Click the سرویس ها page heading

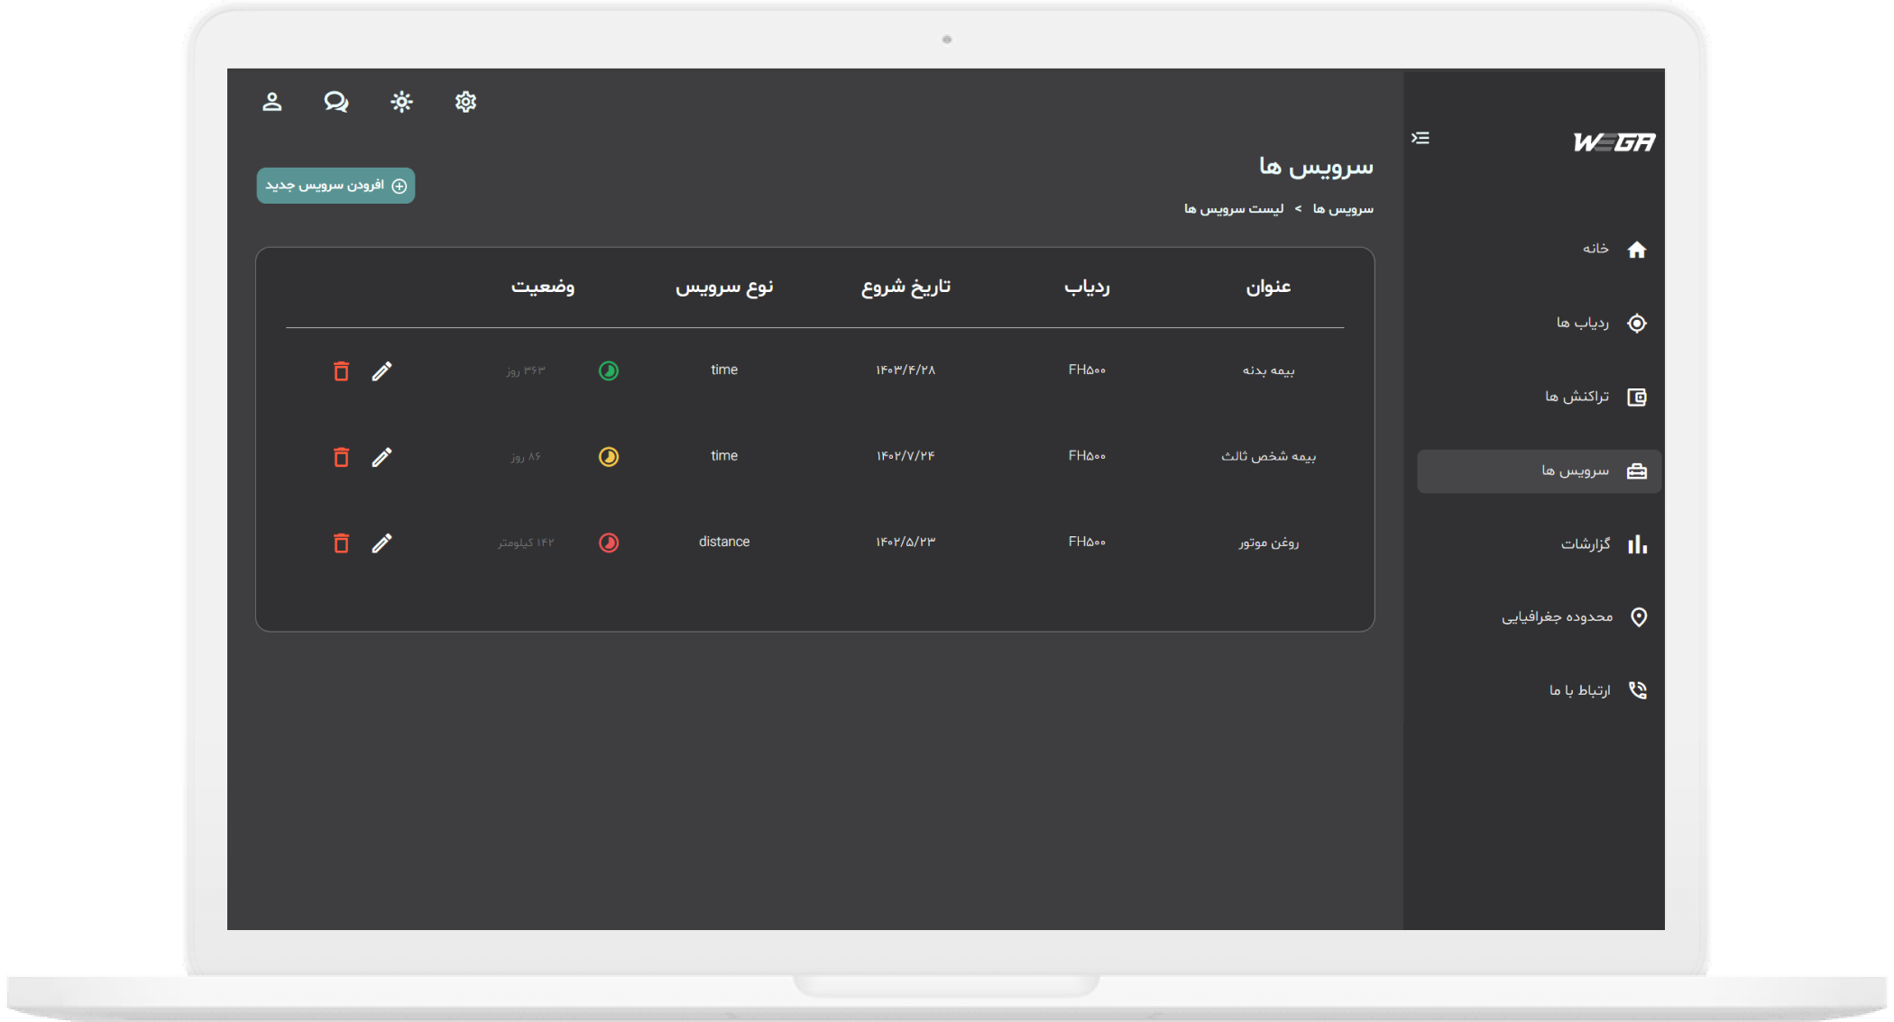(1316, 167)
